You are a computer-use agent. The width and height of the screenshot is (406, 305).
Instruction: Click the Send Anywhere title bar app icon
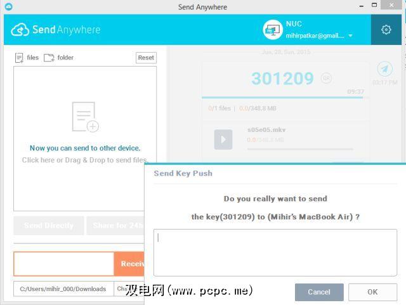pos(8,6)
